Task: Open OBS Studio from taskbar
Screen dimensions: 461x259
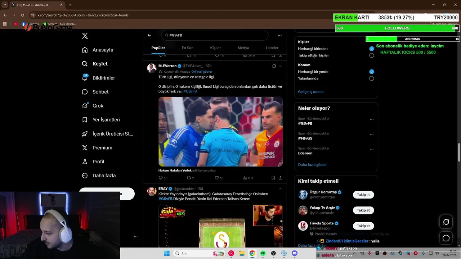Action: tap(273, 253)
